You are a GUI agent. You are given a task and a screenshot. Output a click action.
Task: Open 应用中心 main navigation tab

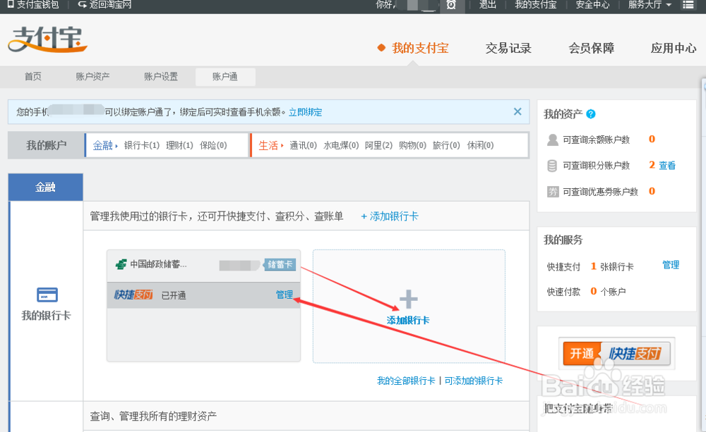coord(674,48)
